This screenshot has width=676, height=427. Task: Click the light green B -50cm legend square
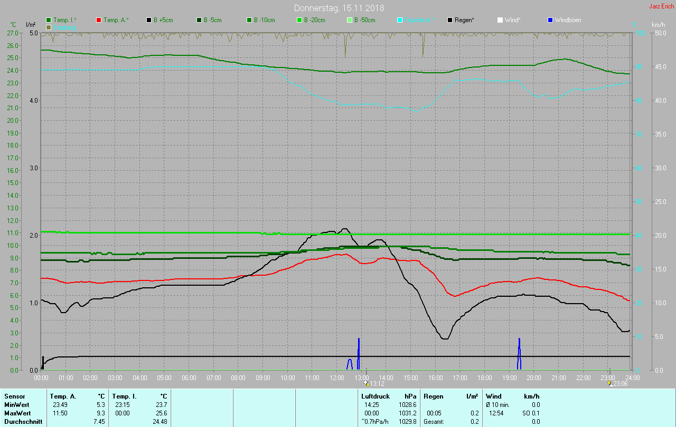coord(349,20)
